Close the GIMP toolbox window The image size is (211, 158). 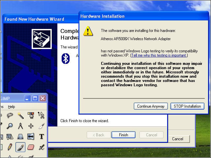tap(43, 98)
